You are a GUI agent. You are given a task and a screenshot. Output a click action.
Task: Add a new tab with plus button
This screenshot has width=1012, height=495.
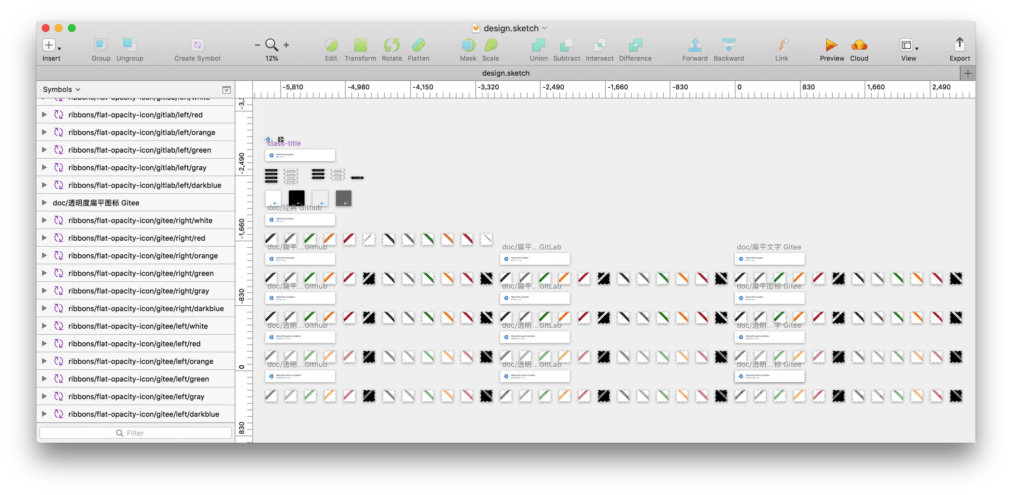[967, 73]
